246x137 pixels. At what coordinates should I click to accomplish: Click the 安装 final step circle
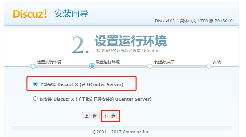(x=209, y=66)
